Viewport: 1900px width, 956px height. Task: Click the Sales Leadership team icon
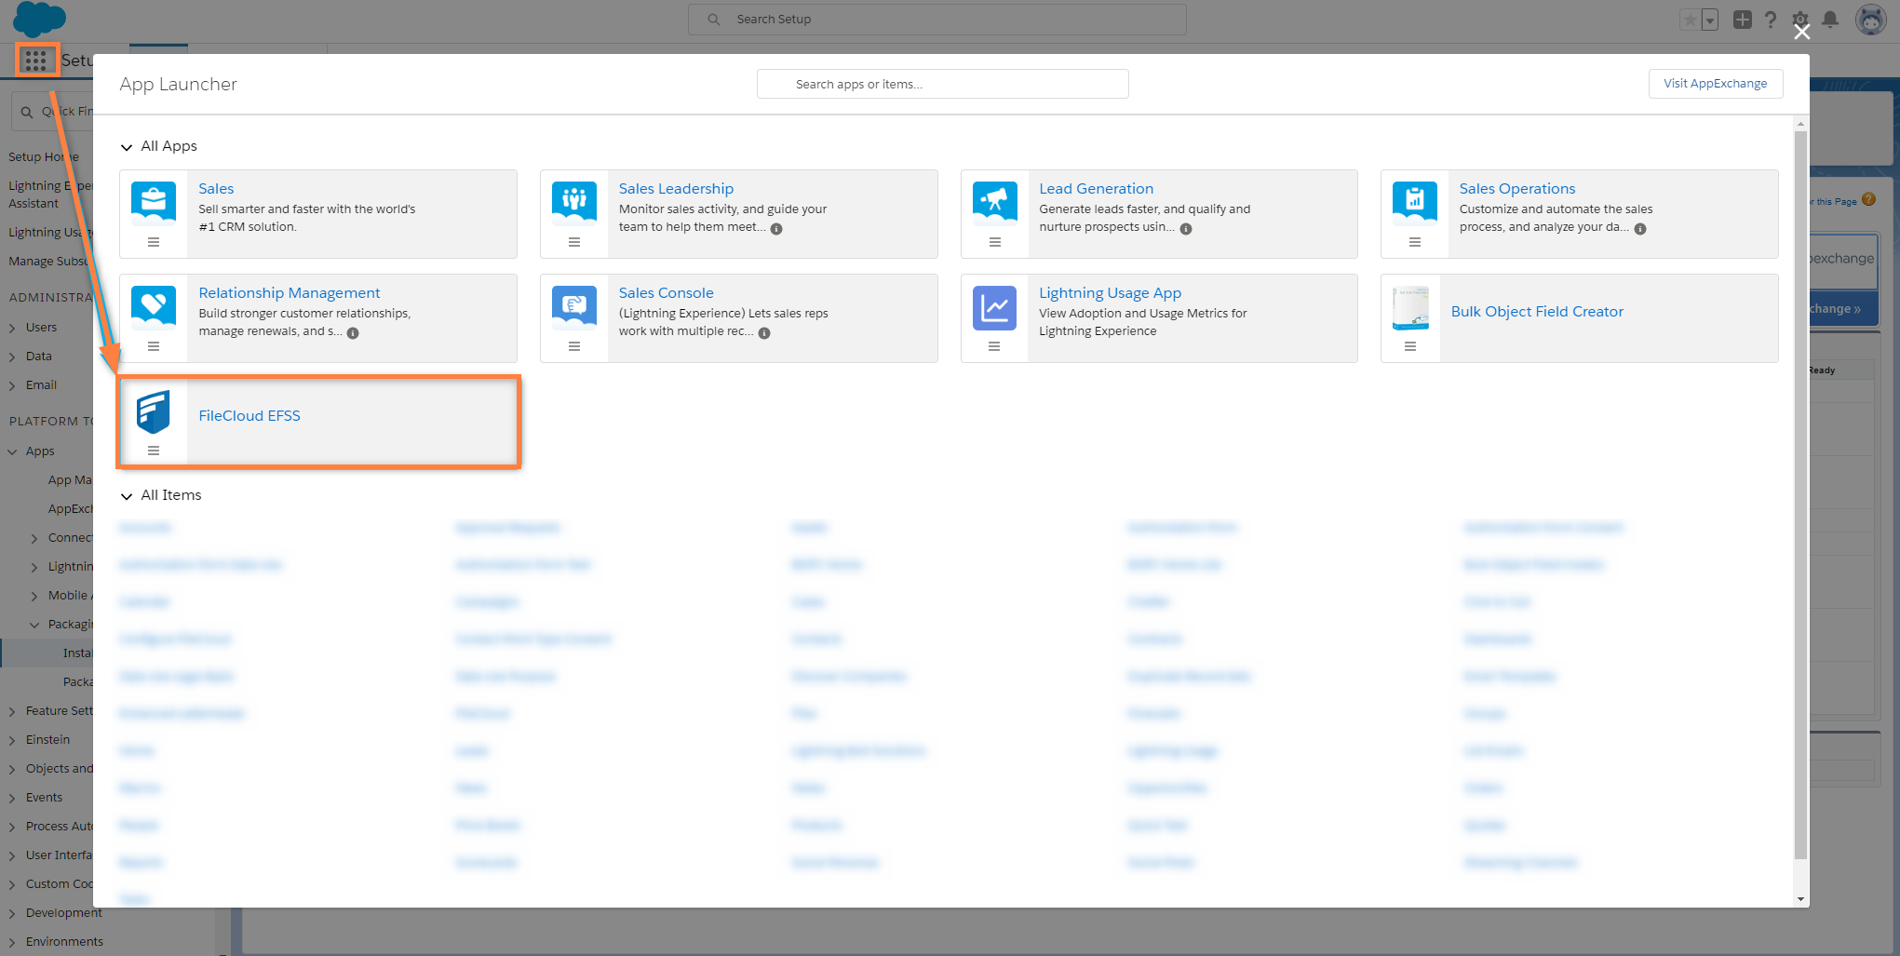pos(573,202)
